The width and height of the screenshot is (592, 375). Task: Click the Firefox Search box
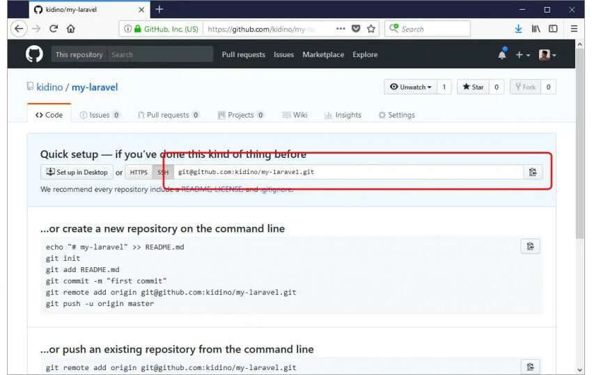(428, 29)
